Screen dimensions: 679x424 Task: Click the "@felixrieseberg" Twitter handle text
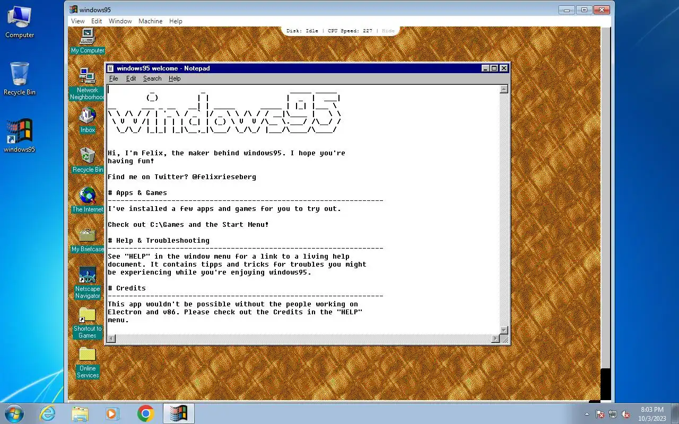[x=224, y=177]
